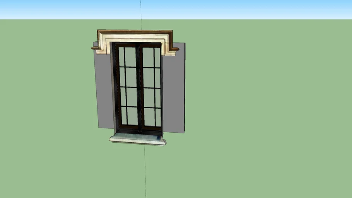
Task: Click empty green ground right of window
Action: click(263, 108)
